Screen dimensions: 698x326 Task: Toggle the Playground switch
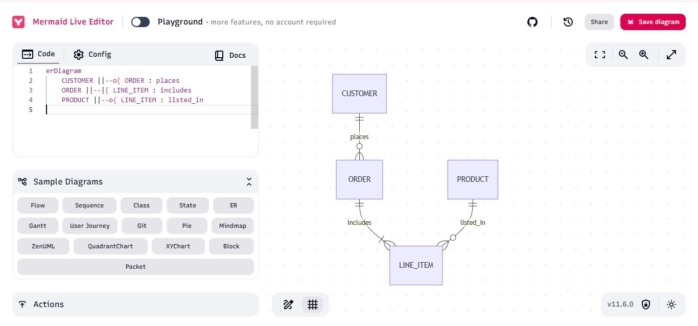point(141,22)
